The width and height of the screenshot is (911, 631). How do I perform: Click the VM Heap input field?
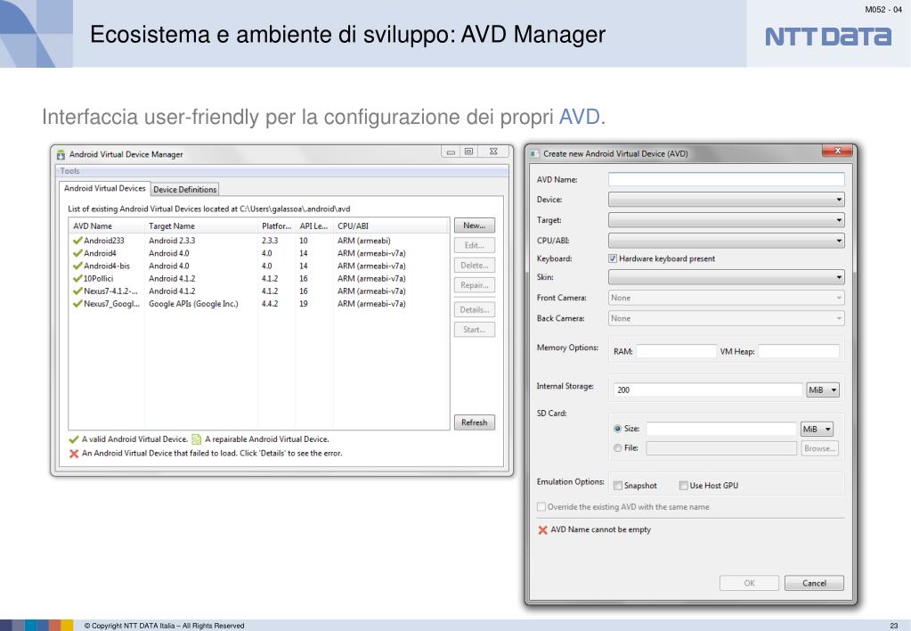point(799,351)
